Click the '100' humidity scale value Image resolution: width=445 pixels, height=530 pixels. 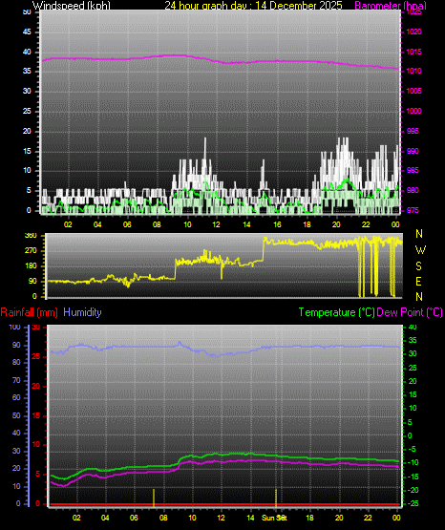click(15, 327)
